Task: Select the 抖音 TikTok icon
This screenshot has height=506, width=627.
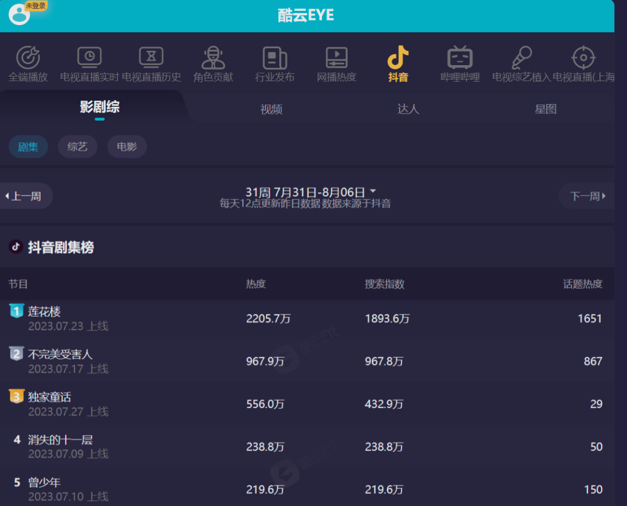Action: pos(398,58)
